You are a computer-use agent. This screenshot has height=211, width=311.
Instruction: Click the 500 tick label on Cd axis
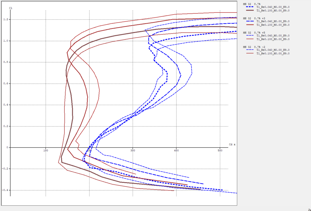coord(220,151)
